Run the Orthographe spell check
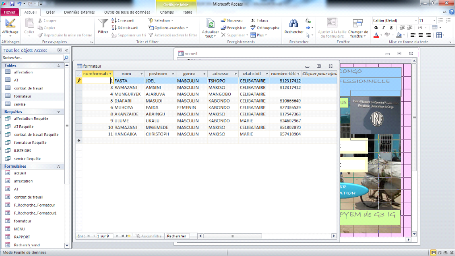Viewport: 455px width, 256px height. 265,27
